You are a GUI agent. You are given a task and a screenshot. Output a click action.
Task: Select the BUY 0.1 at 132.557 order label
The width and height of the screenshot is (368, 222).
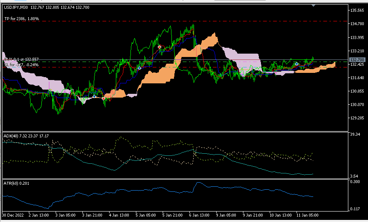[x=21, y=59]
